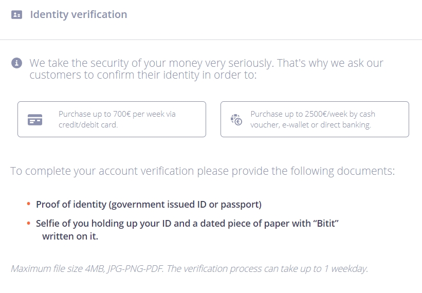Image resolution: width=422 pixels, height=293 pixels.
Task: Click the orange bullet before Selfie of you
Action: 29,223
